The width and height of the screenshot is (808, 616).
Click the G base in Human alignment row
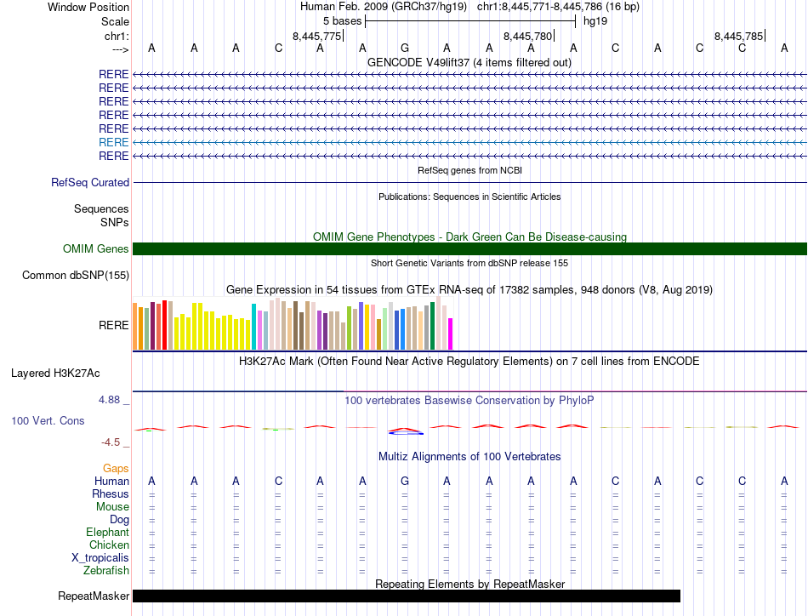(405, 481)
